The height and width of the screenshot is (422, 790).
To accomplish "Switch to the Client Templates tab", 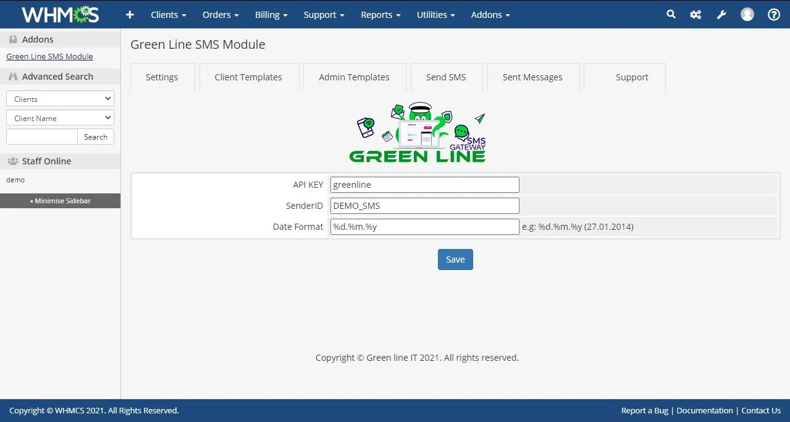I will [248, 77].
